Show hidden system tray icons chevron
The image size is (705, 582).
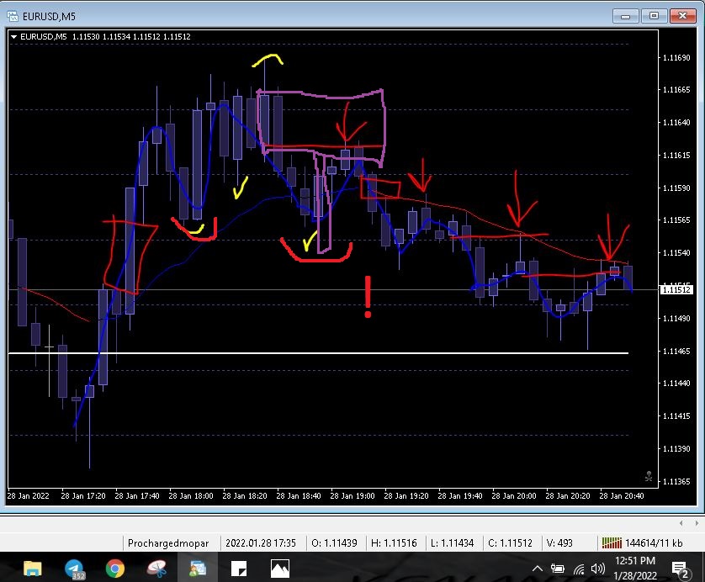(537, 569)
